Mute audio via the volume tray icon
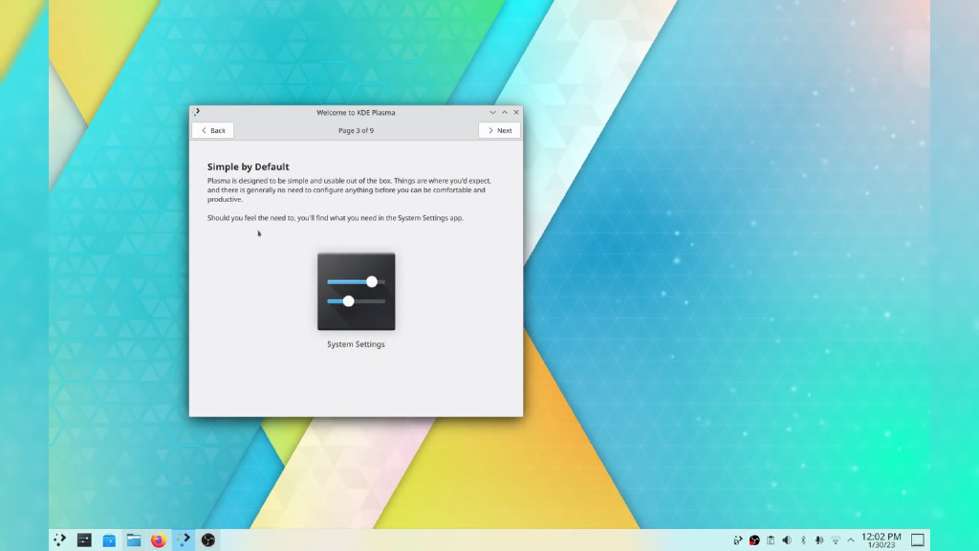 pos(787,540)
